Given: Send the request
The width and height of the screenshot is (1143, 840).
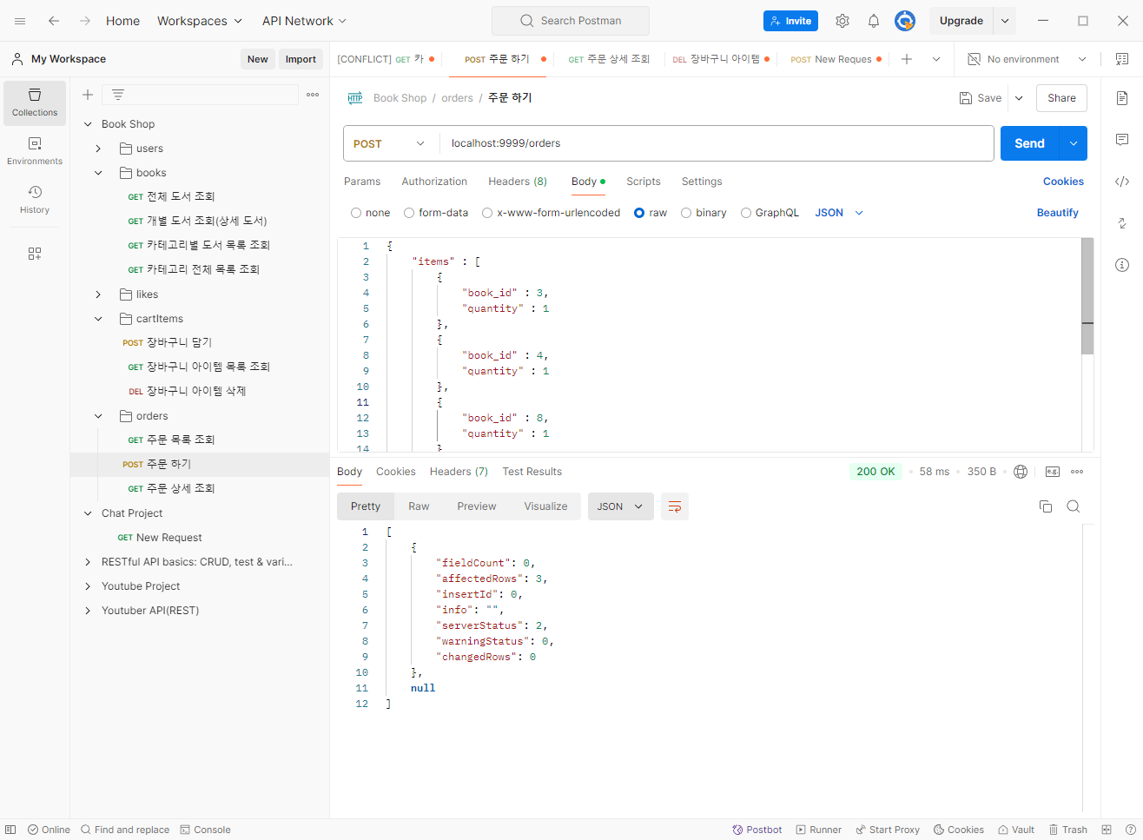Looking at the screenshot, I should pyautogui.click(x=1030, y=143).
